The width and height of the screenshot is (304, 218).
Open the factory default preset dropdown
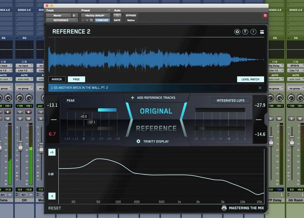pyautogui.click(x=96, y=16)
